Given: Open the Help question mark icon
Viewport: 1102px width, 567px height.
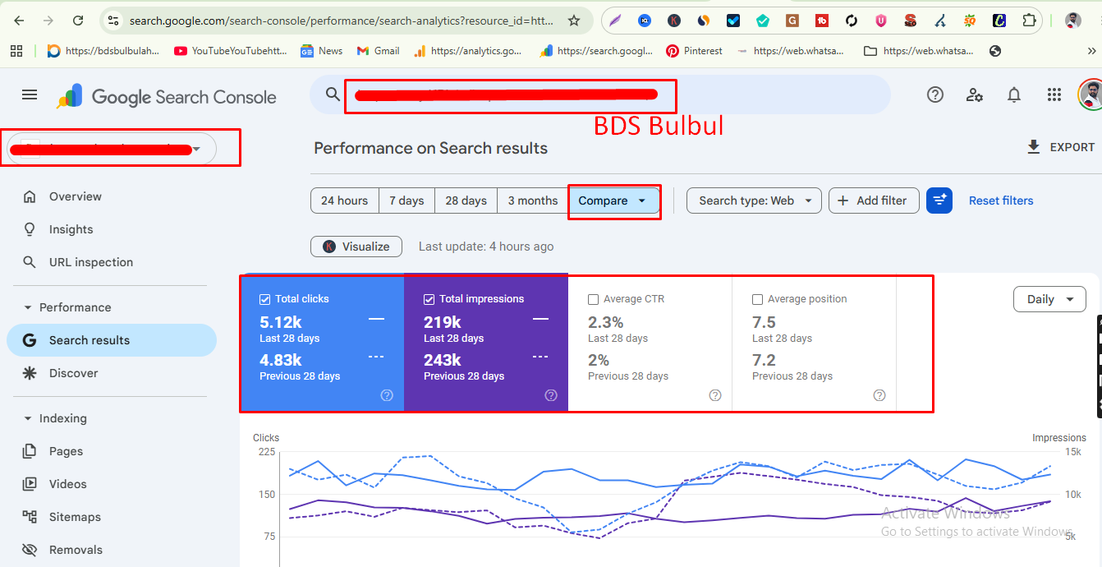Looking at the screenshot, I should pyautogui.click(x=934, y=95).
